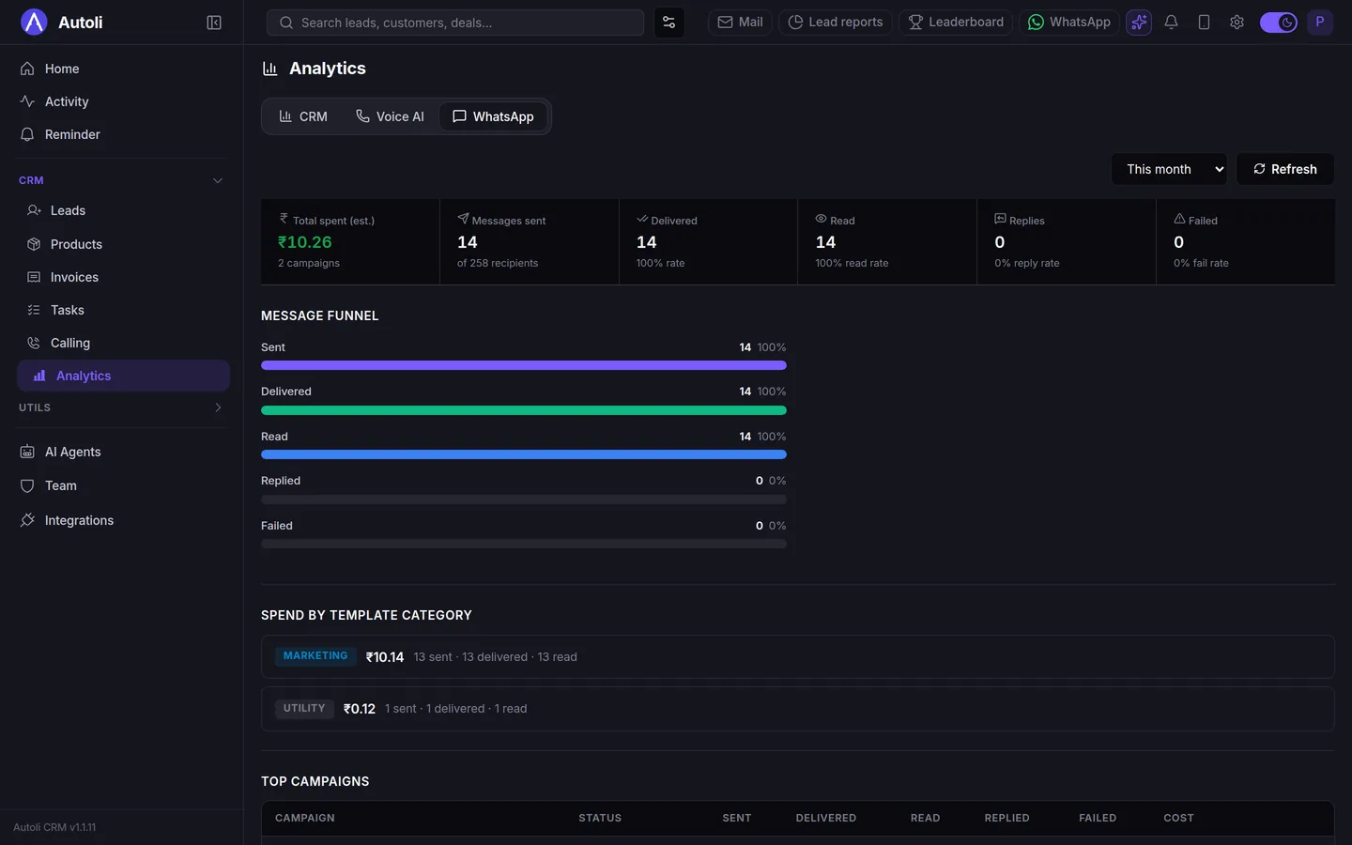Refresh the analytics data
The image size is (1352, 845).
click(x=1285, y=169)
